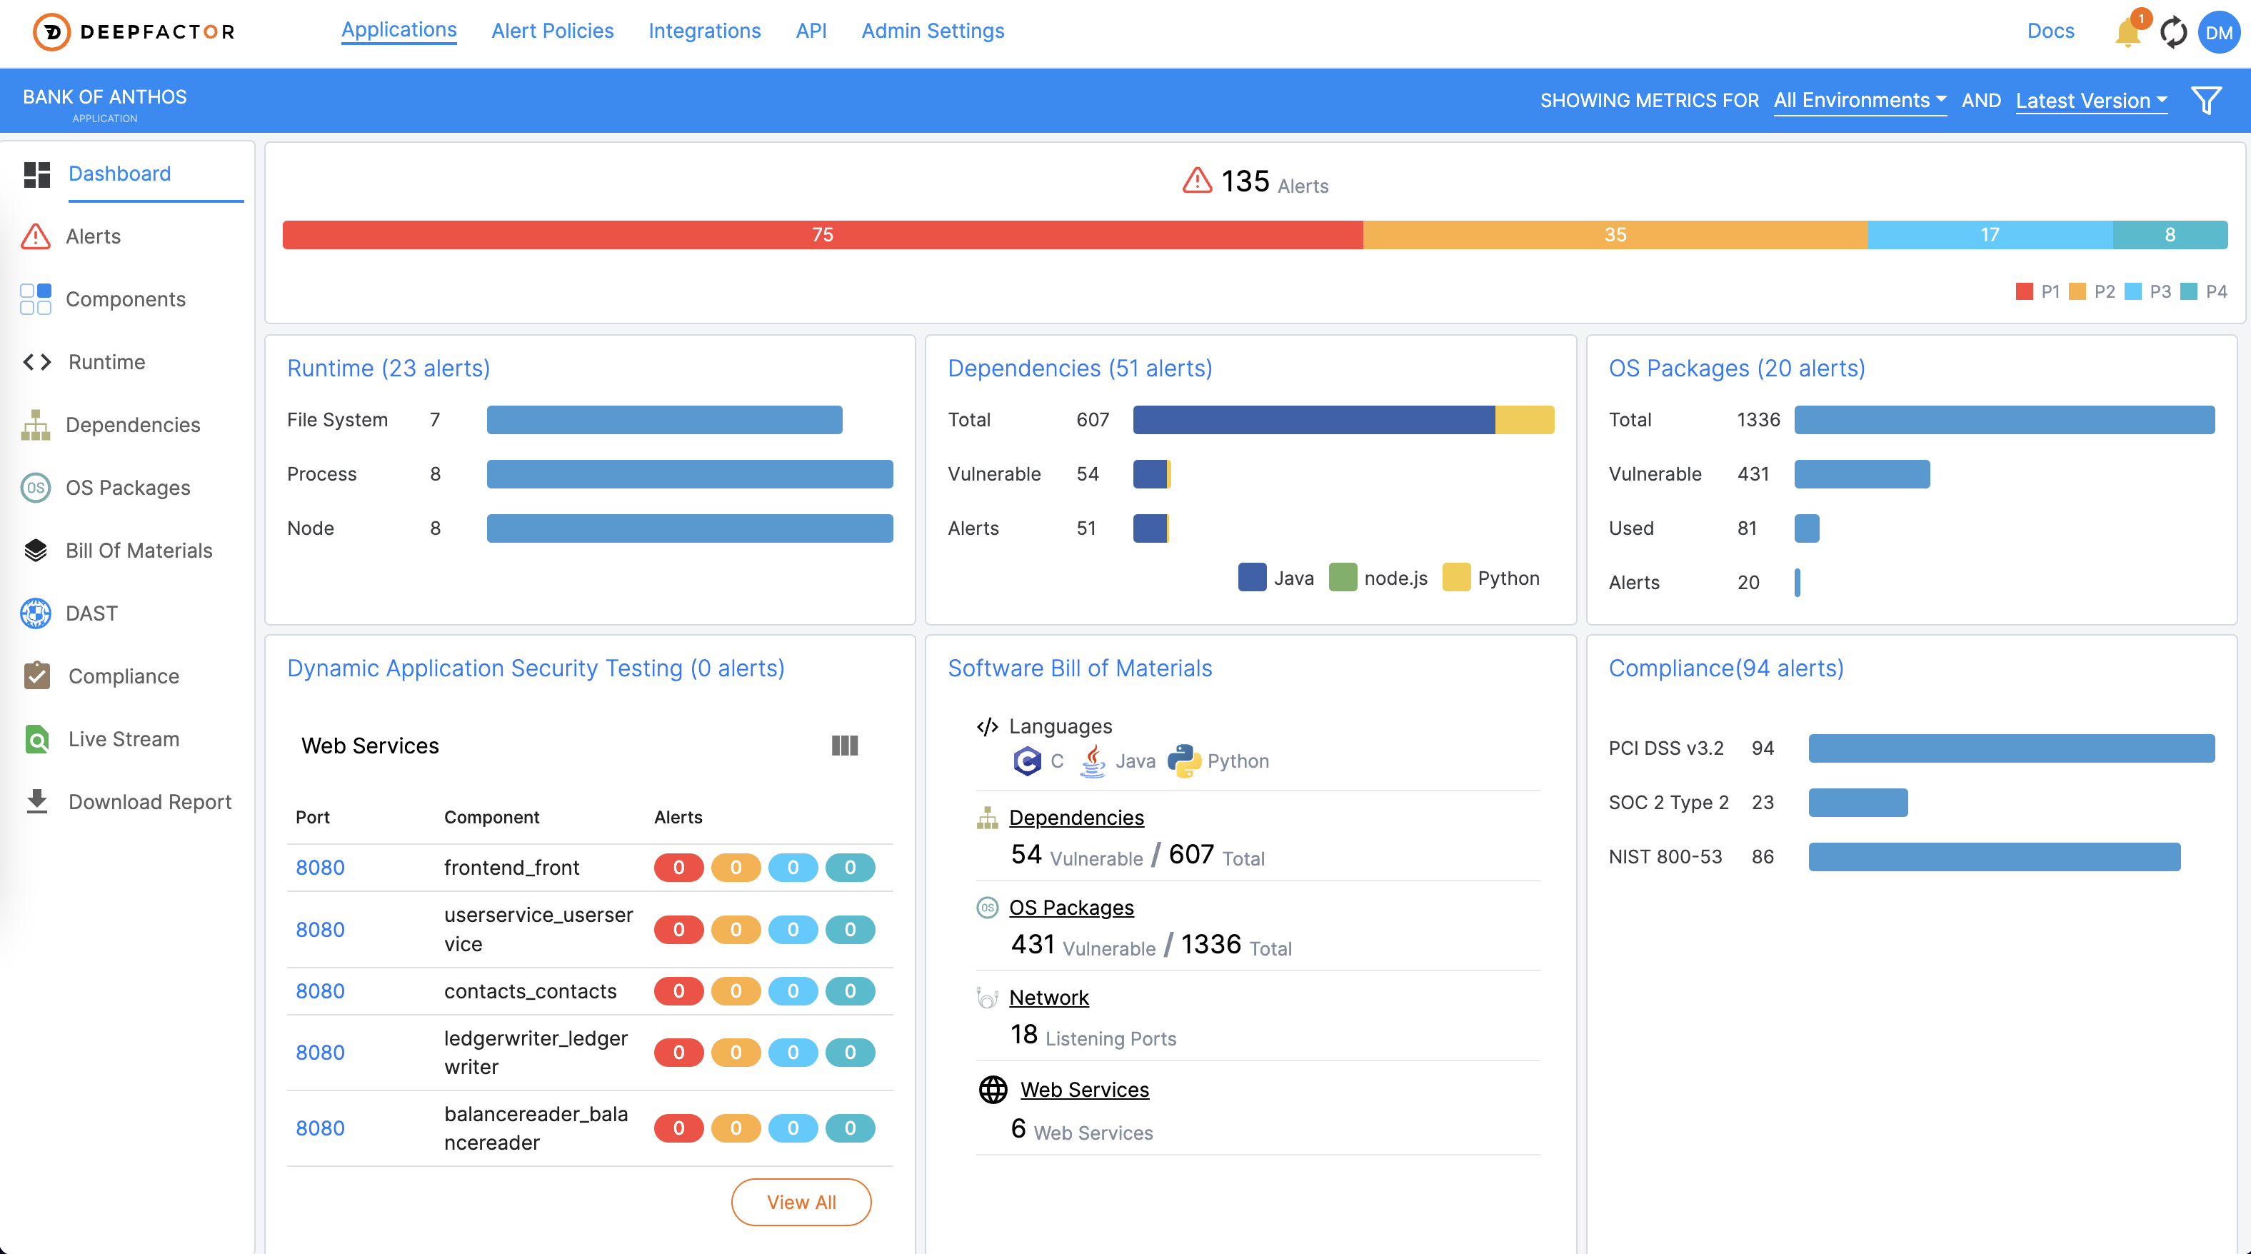Image resolution: width=2251 pixels, height=1254 pixels.
Task: Click the Bill Of Materials layers icon
Action: [36, 551]
